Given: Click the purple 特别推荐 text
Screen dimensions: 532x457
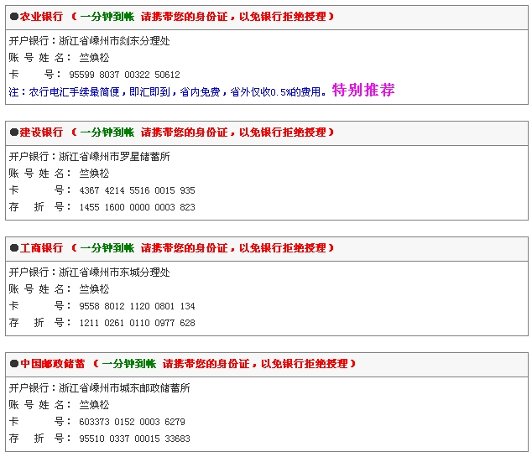Looking at the screenshot, I should pos(362,91).
